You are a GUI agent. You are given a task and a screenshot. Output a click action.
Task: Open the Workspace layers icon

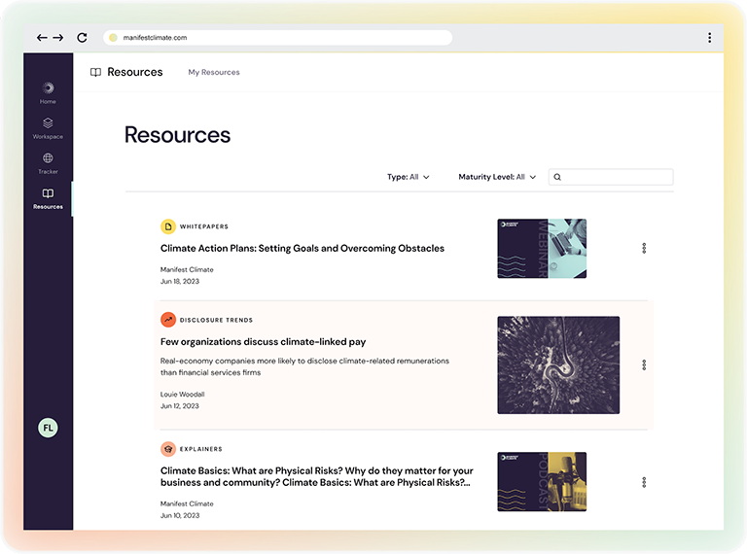tap(48, 123)
